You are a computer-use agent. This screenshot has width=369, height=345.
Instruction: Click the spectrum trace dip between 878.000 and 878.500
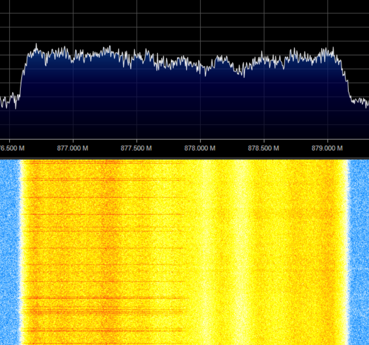(241, 74)
